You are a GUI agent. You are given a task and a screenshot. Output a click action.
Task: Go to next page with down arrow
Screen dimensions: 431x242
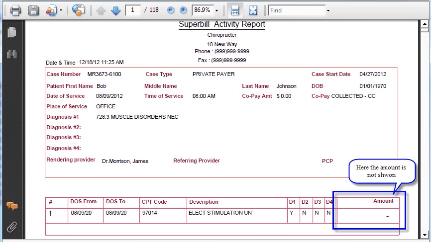click(x=116, y=10)
